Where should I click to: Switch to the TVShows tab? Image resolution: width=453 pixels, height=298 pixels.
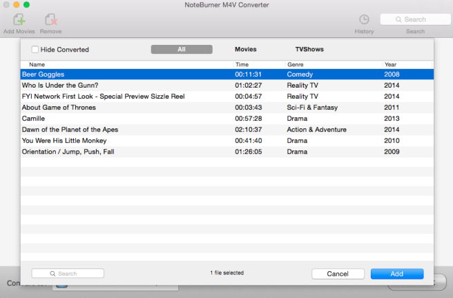pos(309,50)
